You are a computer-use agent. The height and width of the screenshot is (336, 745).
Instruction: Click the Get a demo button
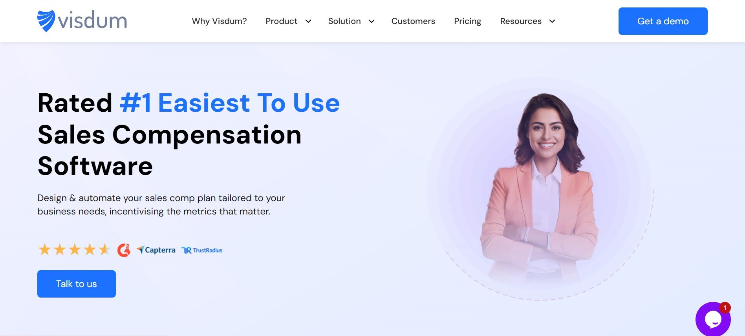(663, 21)
